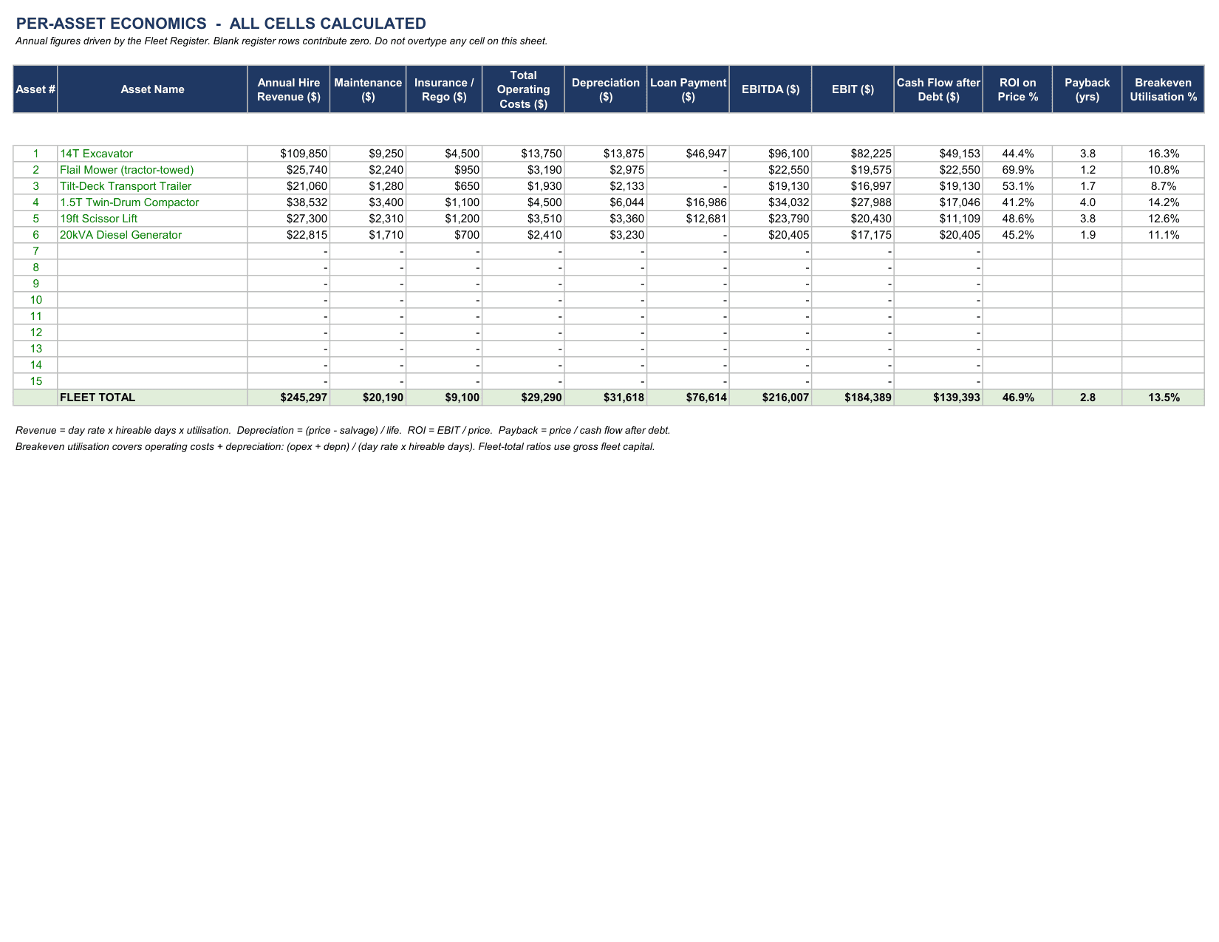Click the Cash Flow after Debt header

click(938, 89)
